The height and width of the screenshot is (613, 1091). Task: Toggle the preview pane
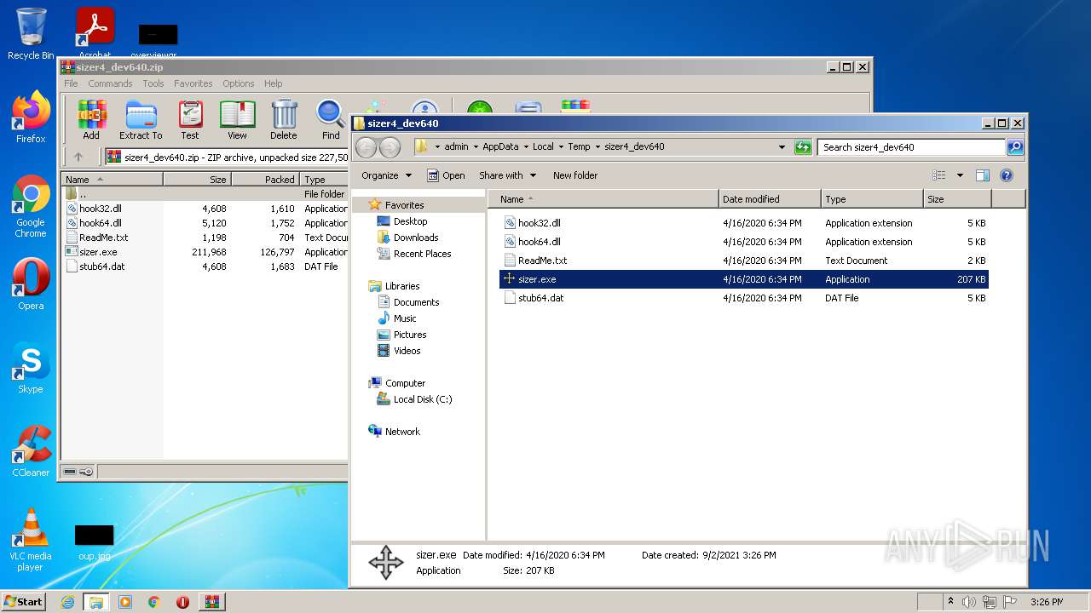983,175
